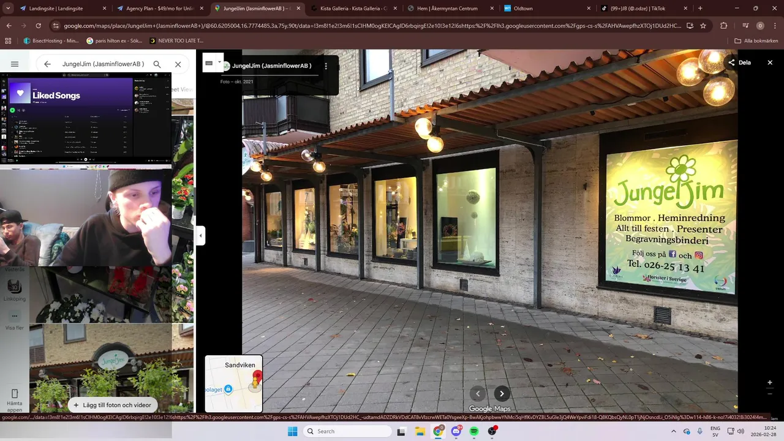784x441 pixels.
Task: Switch to Kista Galleria browser tab
Action: coord(354,9)
